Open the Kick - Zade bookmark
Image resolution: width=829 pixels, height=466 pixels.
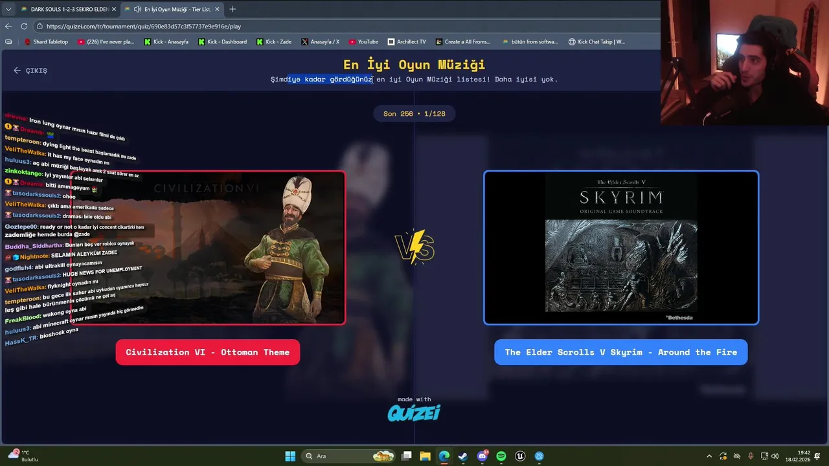coord(274,41)
